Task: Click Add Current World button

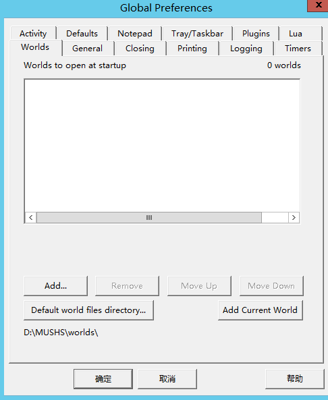Action: tap(261, 310)
